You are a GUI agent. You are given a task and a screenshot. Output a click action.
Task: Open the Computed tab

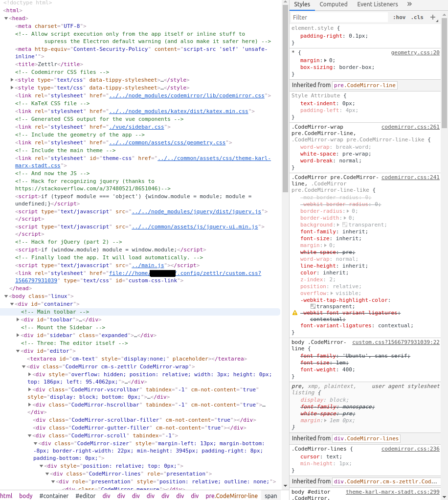[x=333, y=4]
